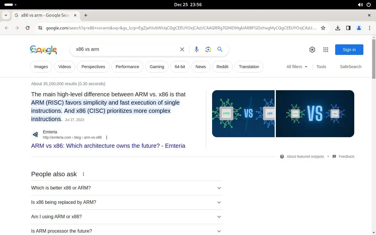This screenshot has width=376, height=235.
Task: Open the glowing VS right thumbnail
Action: tap(315, 114)
